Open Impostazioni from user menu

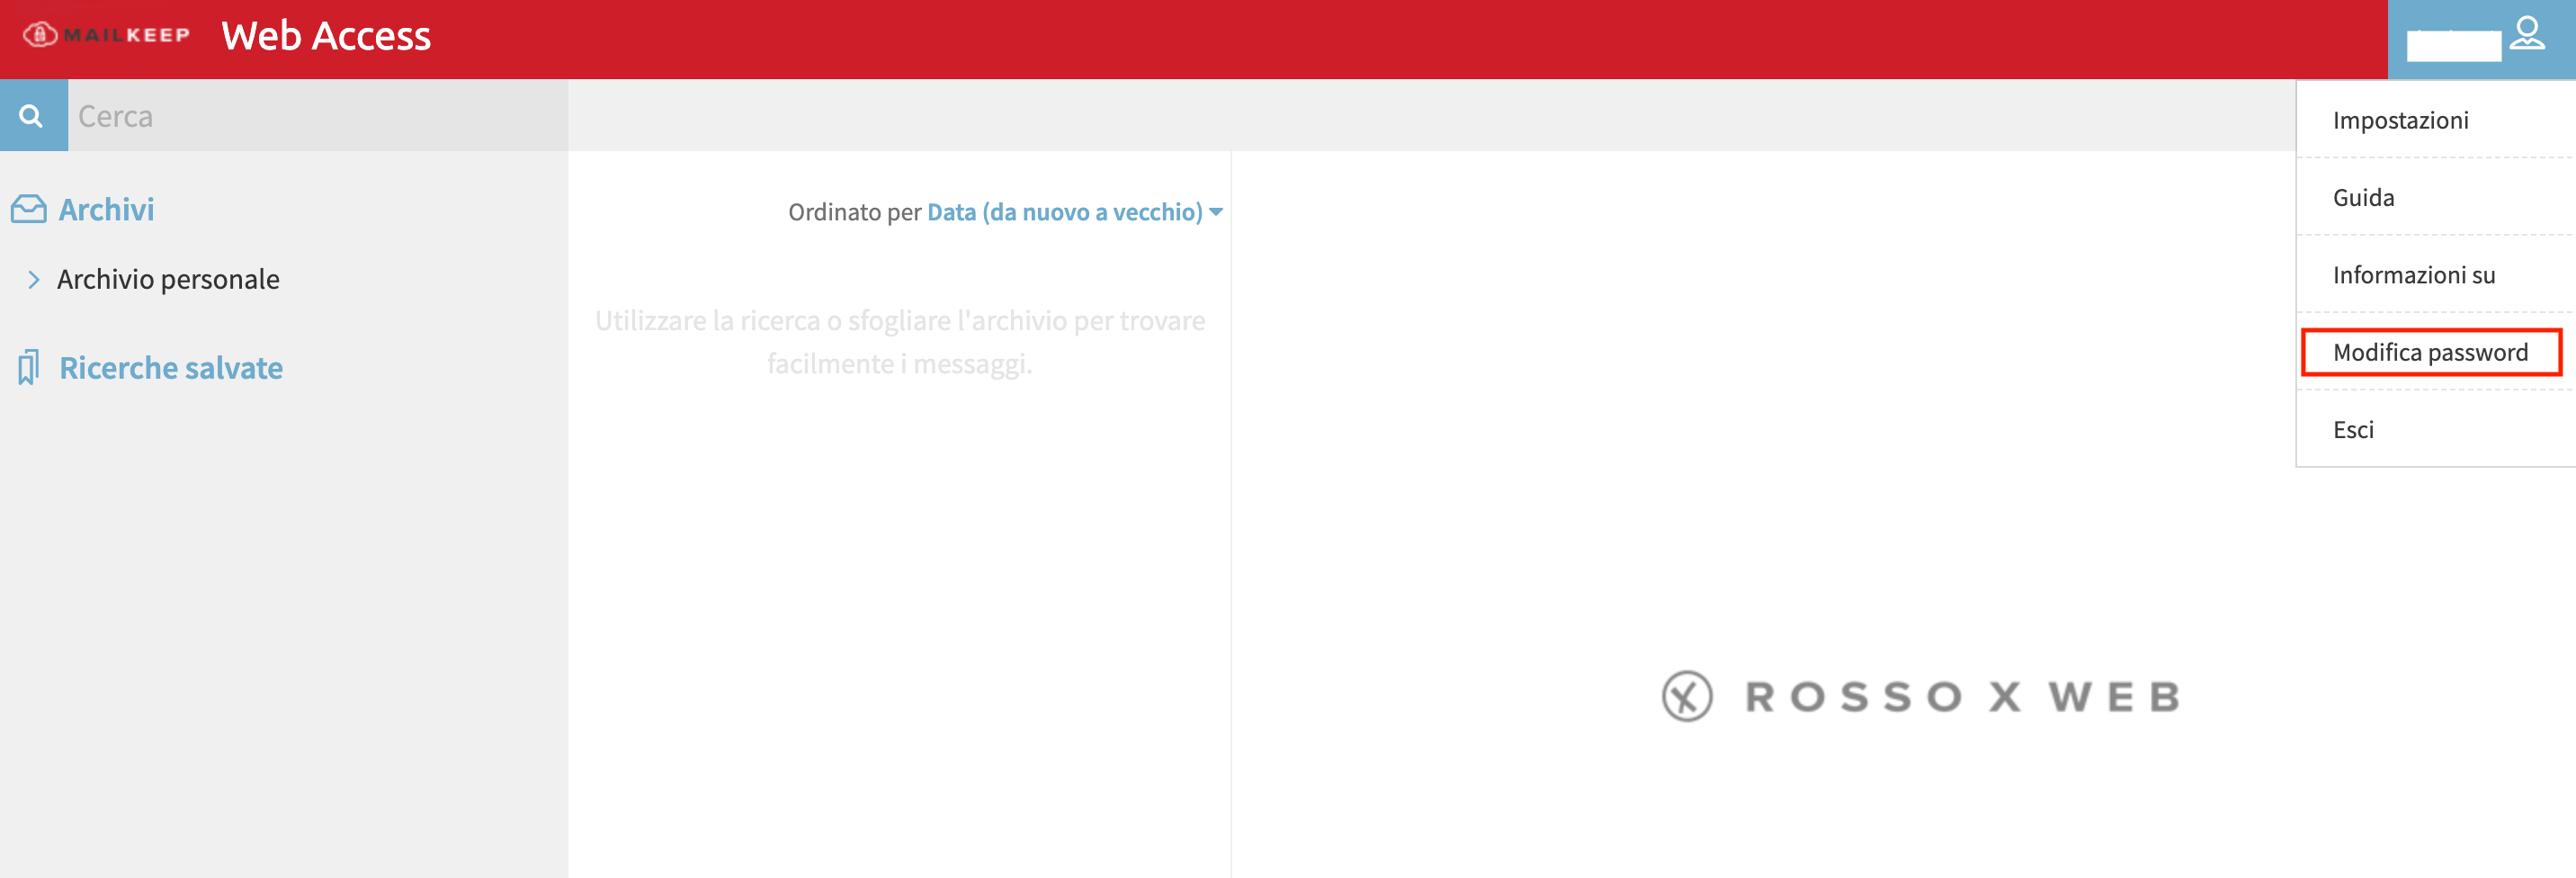2435,120
